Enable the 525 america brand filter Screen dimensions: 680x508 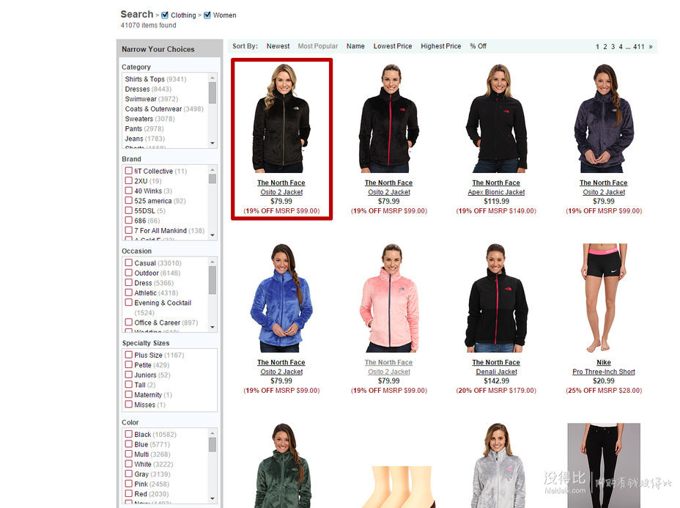129,201
